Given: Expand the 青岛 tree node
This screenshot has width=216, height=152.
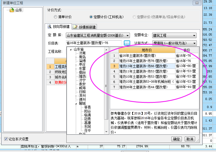Looking at the screenshot, I should click(x=76, y=57).
